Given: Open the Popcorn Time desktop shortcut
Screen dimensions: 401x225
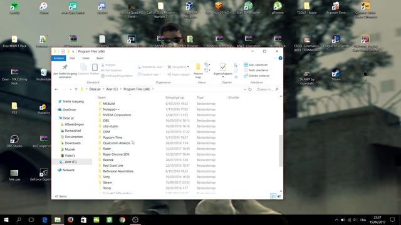Looking at the screenshot, I should [x=336, y=8].
